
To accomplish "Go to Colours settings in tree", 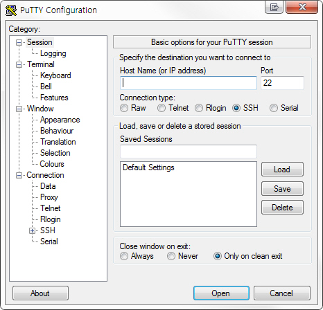I will pos(52,164).
